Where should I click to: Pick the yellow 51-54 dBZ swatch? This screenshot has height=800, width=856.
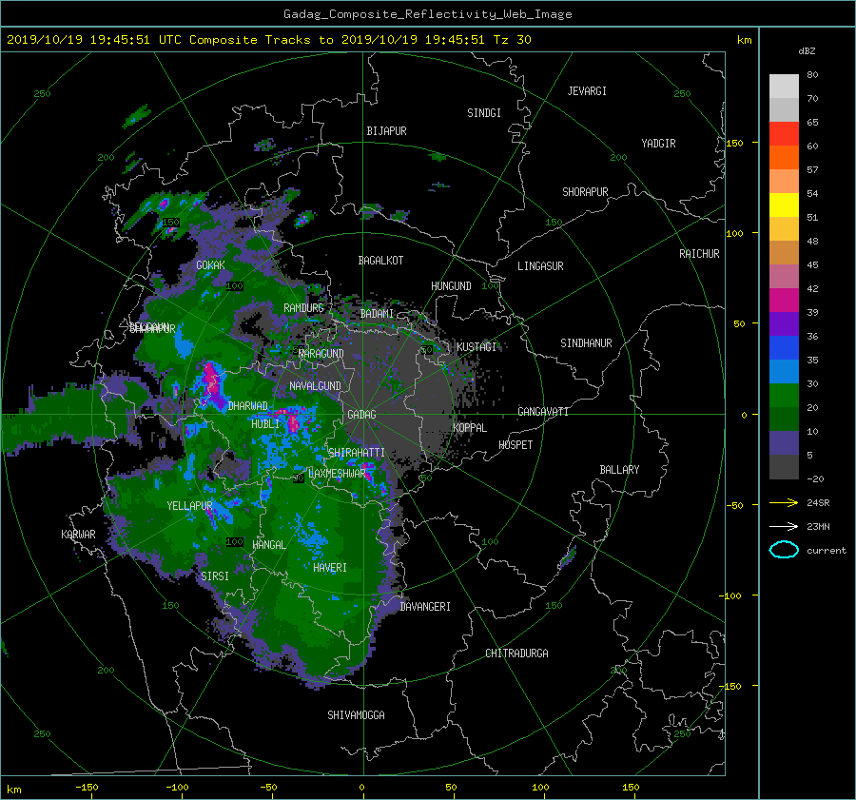(784, 205)
